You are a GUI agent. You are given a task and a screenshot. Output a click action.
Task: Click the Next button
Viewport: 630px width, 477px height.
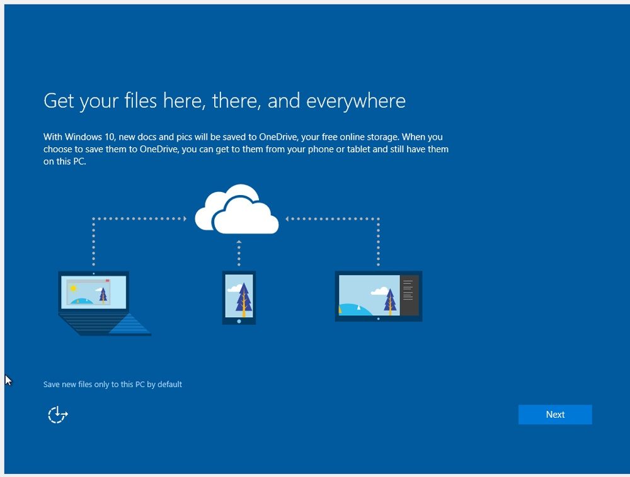pos(555,415)
